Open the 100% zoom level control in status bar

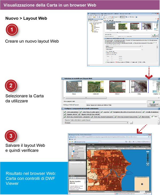click(147, 194)
